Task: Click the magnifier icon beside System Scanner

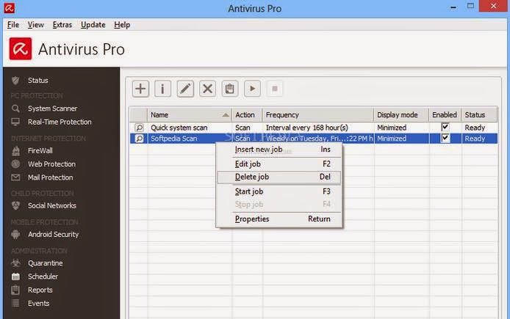Action: [15, 109]
